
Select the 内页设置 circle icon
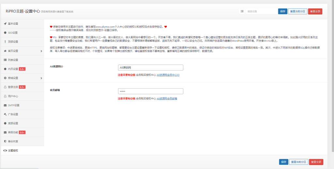(5, 69)
